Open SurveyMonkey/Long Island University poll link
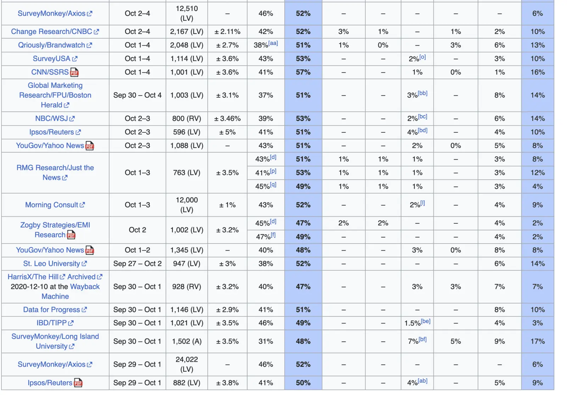 pos(55,341)
